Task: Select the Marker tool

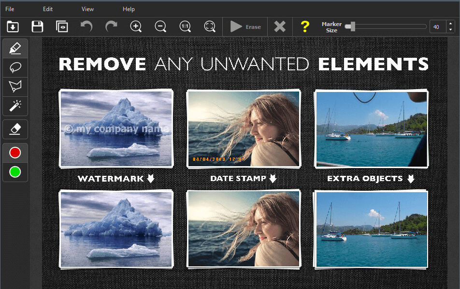Action: (15, 49)
